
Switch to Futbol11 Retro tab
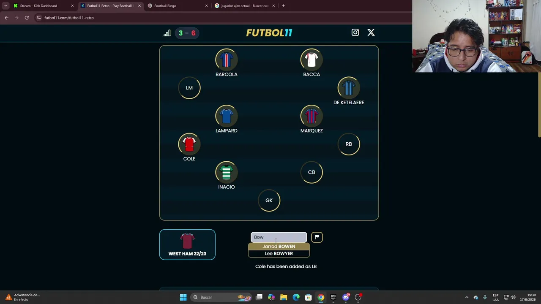[110, 6]
